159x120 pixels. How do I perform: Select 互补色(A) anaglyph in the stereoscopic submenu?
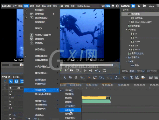click(x=70, y=110)
